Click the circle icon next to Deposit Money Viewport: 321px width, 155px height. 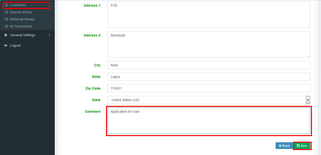tap(6, 12)
